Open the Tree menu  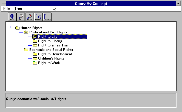tap(18, 9)
